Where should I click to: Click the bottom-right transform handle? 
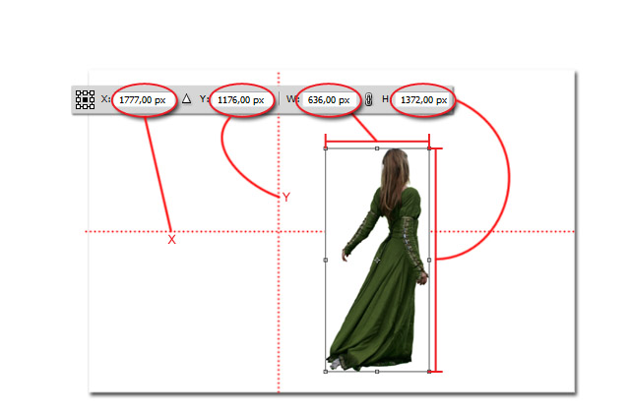429,372
